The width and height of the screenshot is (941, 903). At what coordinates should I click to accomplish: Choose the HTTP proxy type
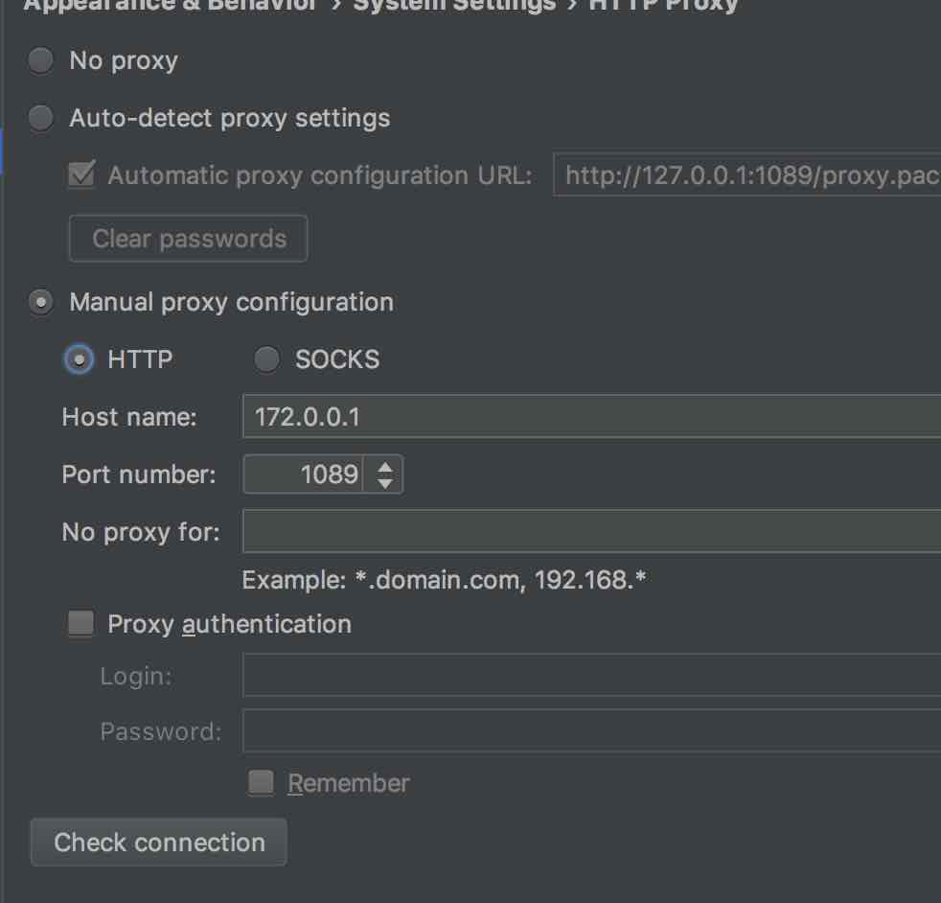tap(80, 359)
